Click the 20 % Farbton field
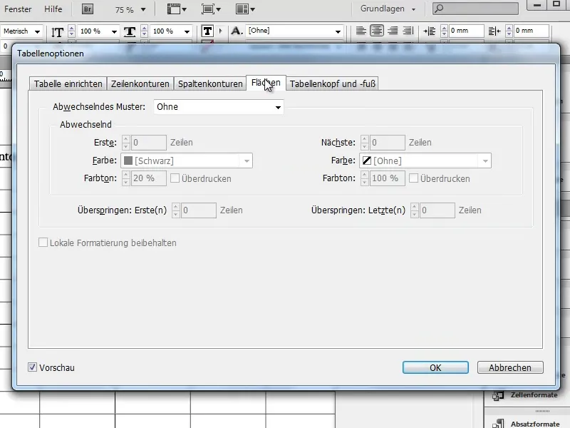The width and height of the screenshot is (570, 428). pos(148,178)
